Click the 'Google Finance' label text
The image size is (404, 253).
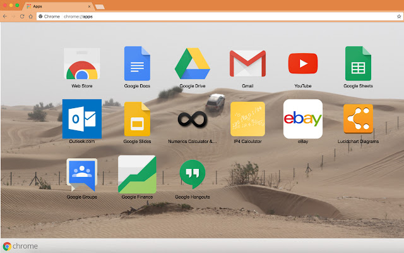137,197
